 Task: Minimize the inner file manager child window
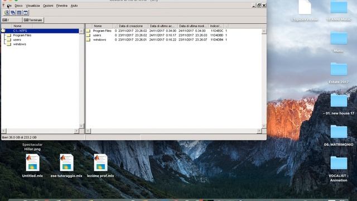coord(254,6)
